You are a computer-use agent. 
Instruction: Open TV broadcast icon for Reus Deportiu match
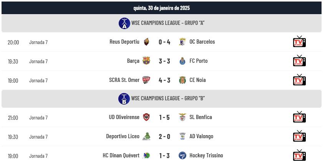click(299, 41)
